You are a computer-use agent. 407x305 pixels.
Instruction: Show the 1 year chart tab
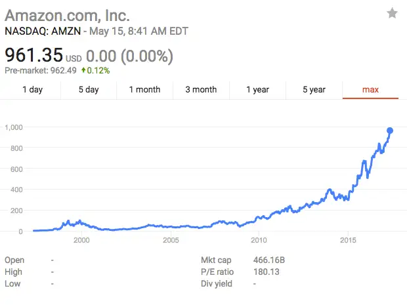point(257,90)
